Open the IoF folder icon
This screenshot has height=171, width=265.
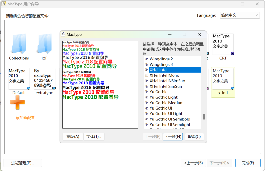pyautogui.click(x=45, y=44)
